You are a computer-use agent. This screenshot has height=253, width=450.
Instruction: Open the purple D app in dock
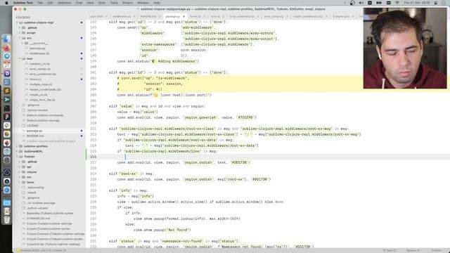7,74
